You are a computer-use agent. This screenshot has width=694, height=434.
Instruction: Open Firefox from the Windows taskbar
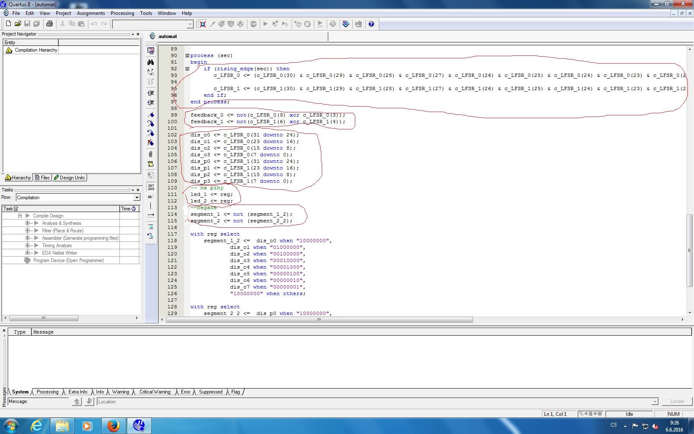113,425
